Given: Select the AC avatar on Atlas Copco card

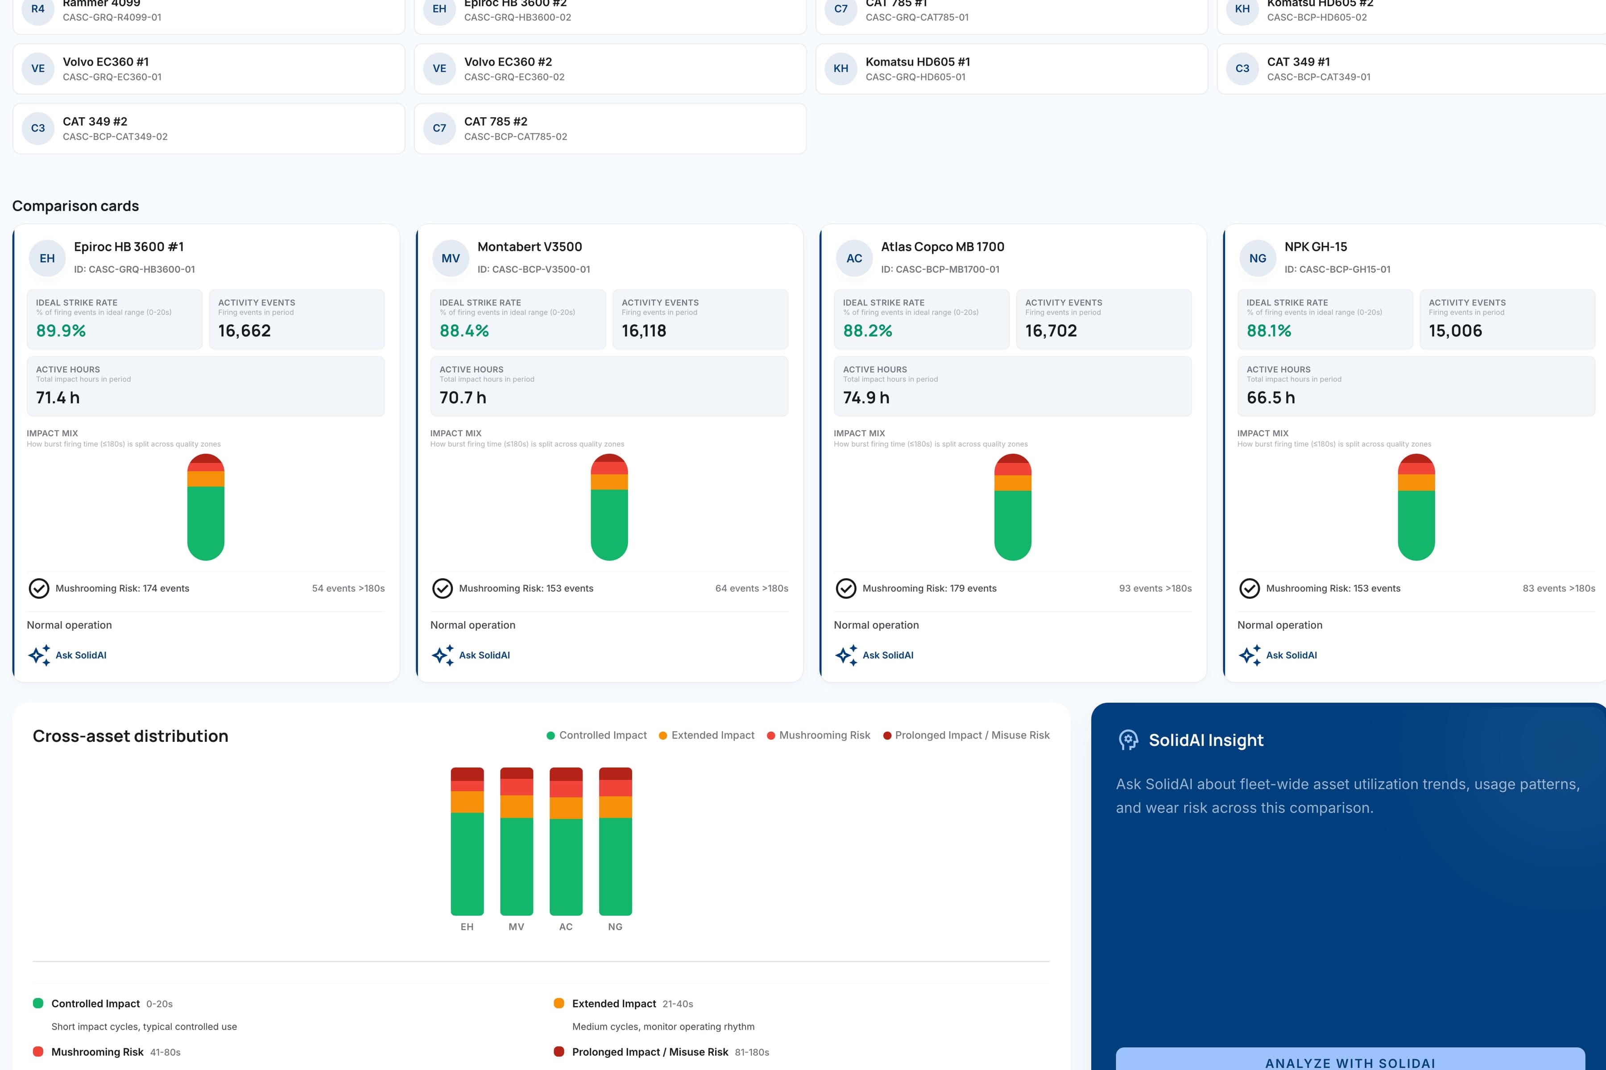Looking at the screenshot, I should (854, 259).
